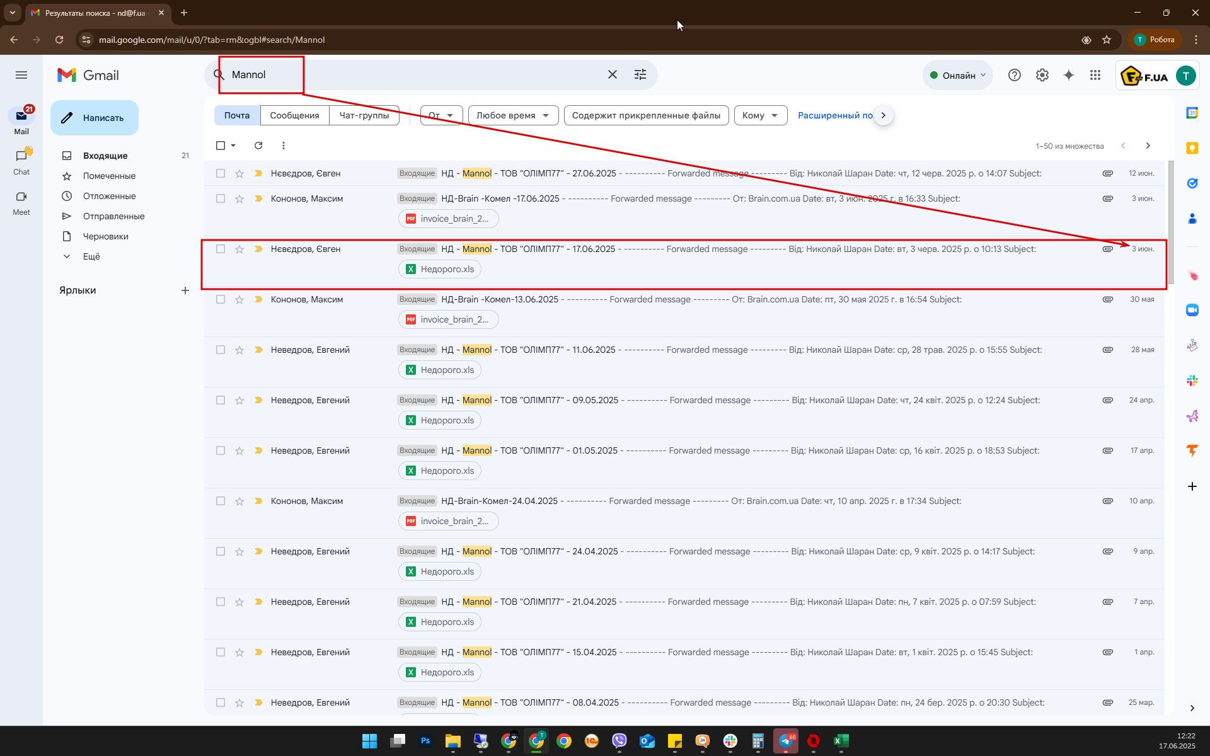1210x756 pixels.
Task: Expand the Онлайн status dropdown
Action: click(958, 75)
